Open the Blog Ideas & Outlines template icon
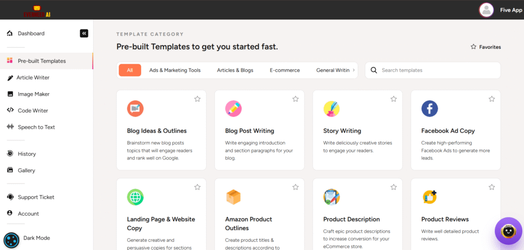The width and height of the screenshot is (524, 250). tap(135, 108)
